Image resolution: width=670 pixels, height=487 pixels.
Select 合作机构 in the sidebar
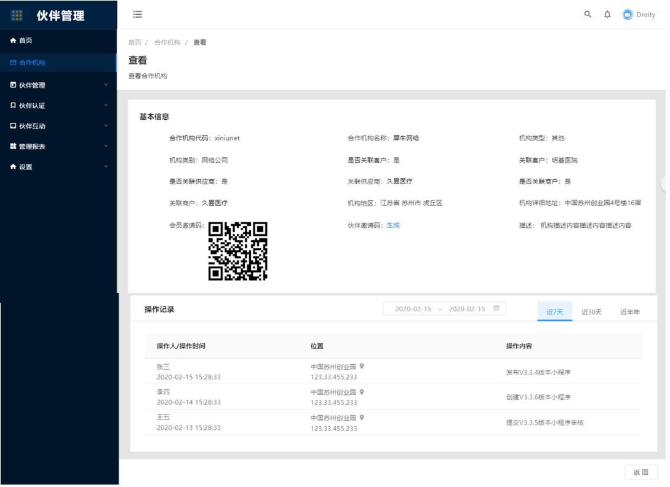coord(58,63)
